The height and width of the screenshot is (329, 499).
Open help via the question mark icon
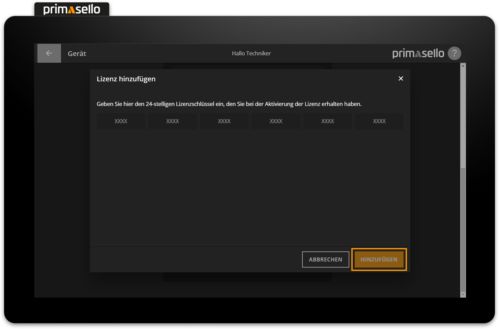pyautogui.click(x=454, y=53)
